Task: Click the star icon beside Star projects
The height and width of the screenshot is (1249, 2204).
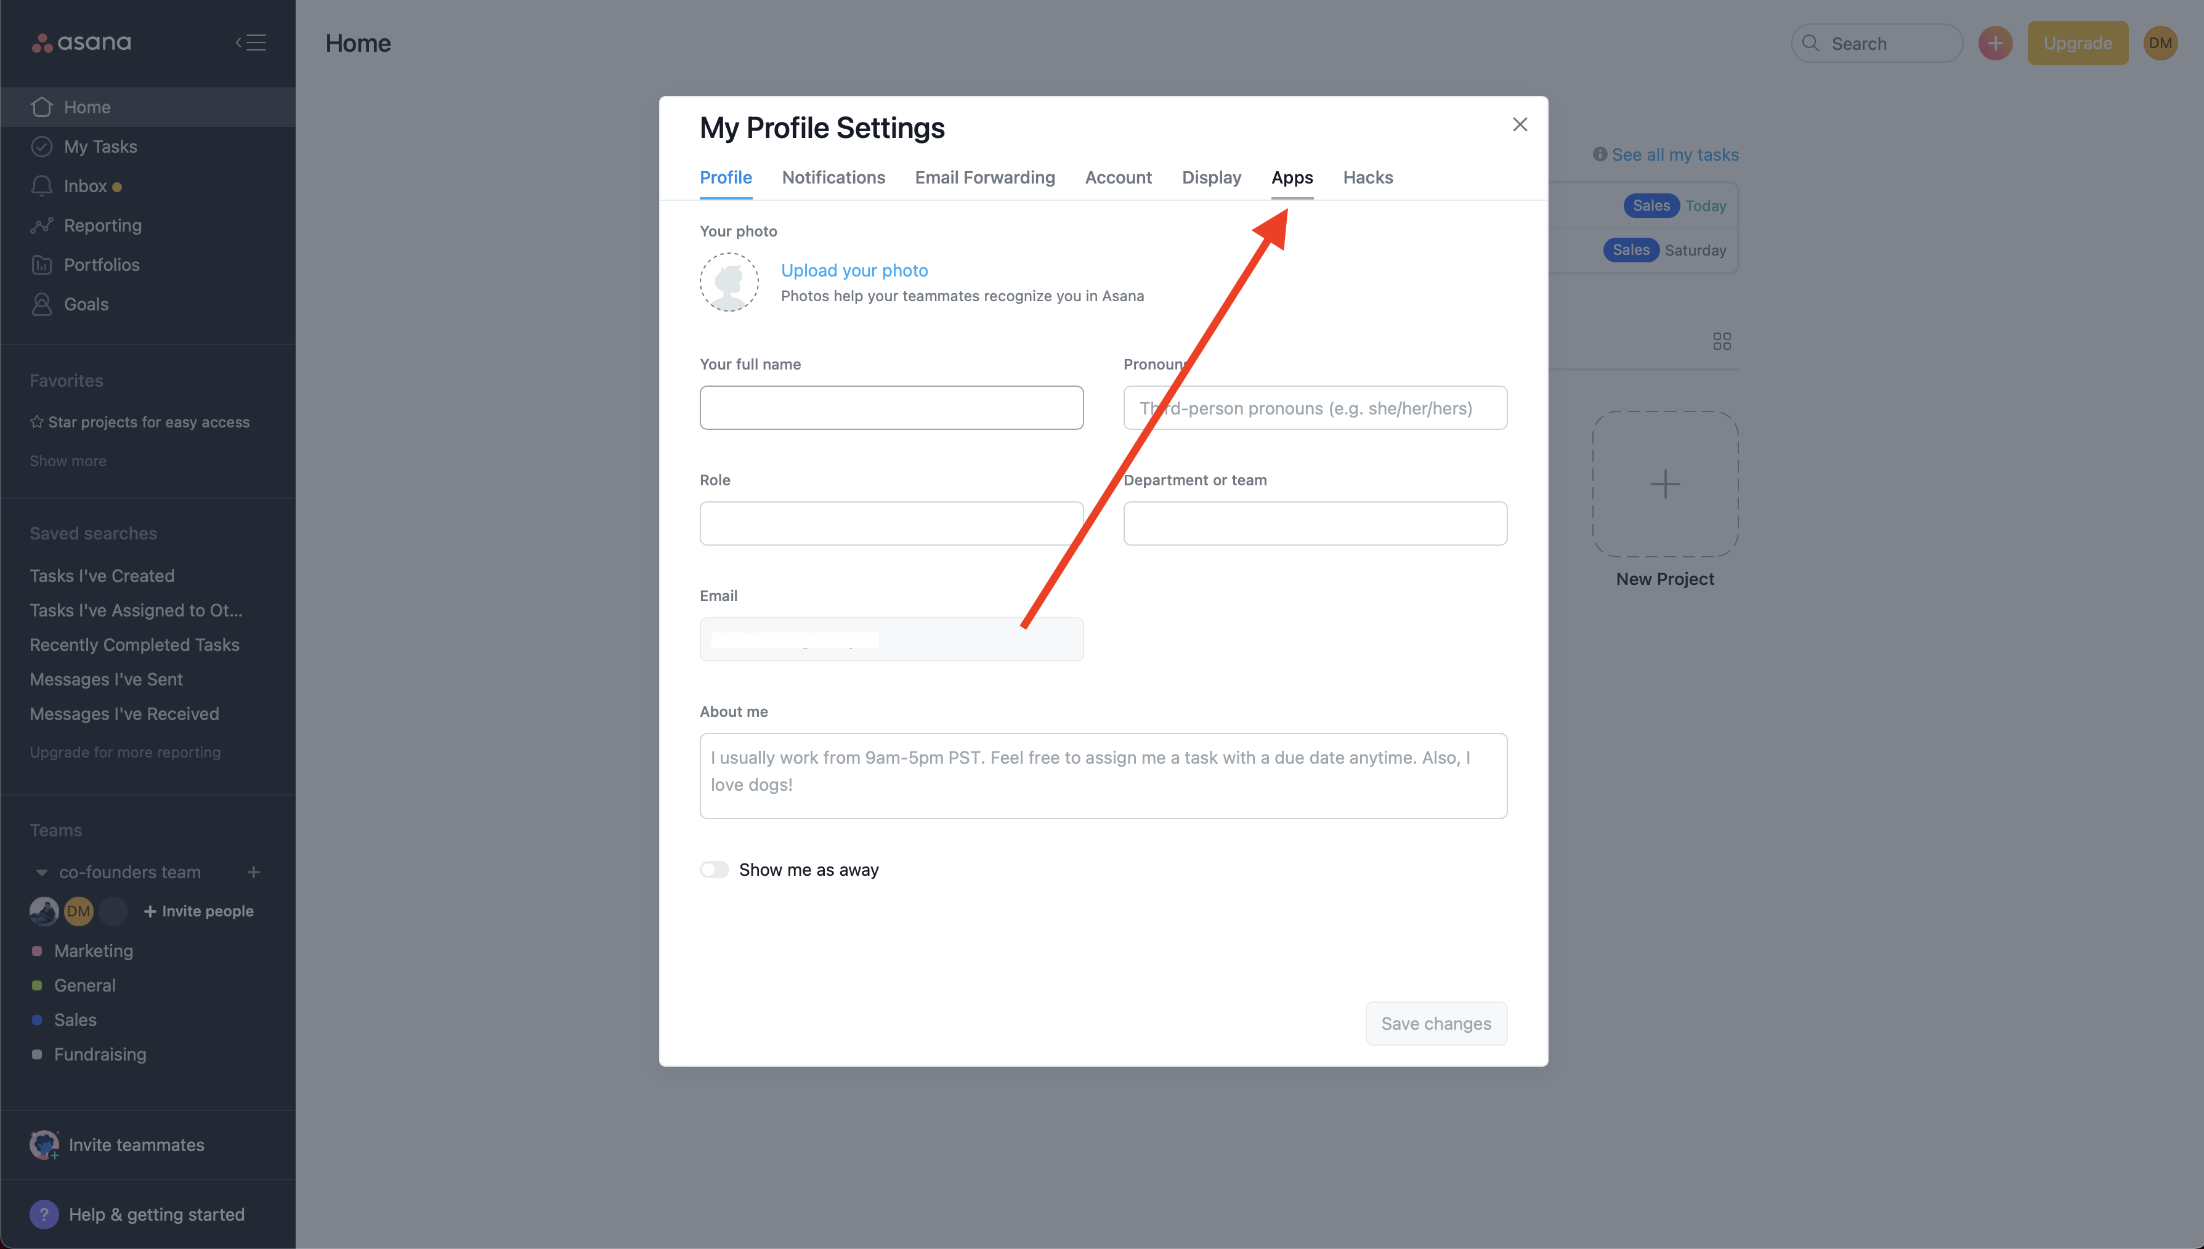Action: click(37, 421)
